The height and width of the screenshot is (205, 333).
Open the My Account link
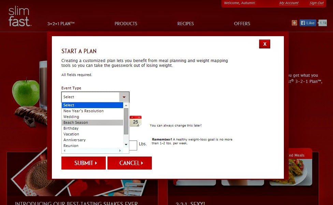[x=289, y=3]
